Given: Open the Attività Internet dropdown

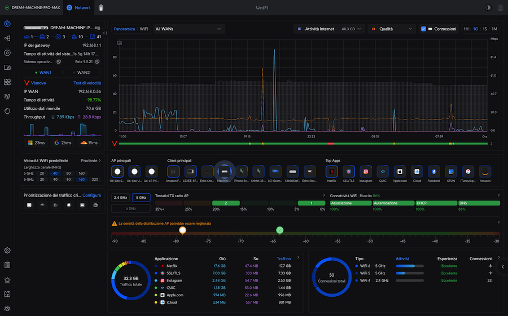Looking at the screenshot, I should click(329, 29).
